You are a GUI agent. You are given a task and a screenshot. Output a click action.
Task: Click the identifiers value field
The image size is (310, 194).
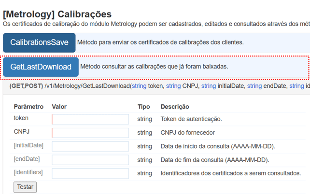click(90, 173)
